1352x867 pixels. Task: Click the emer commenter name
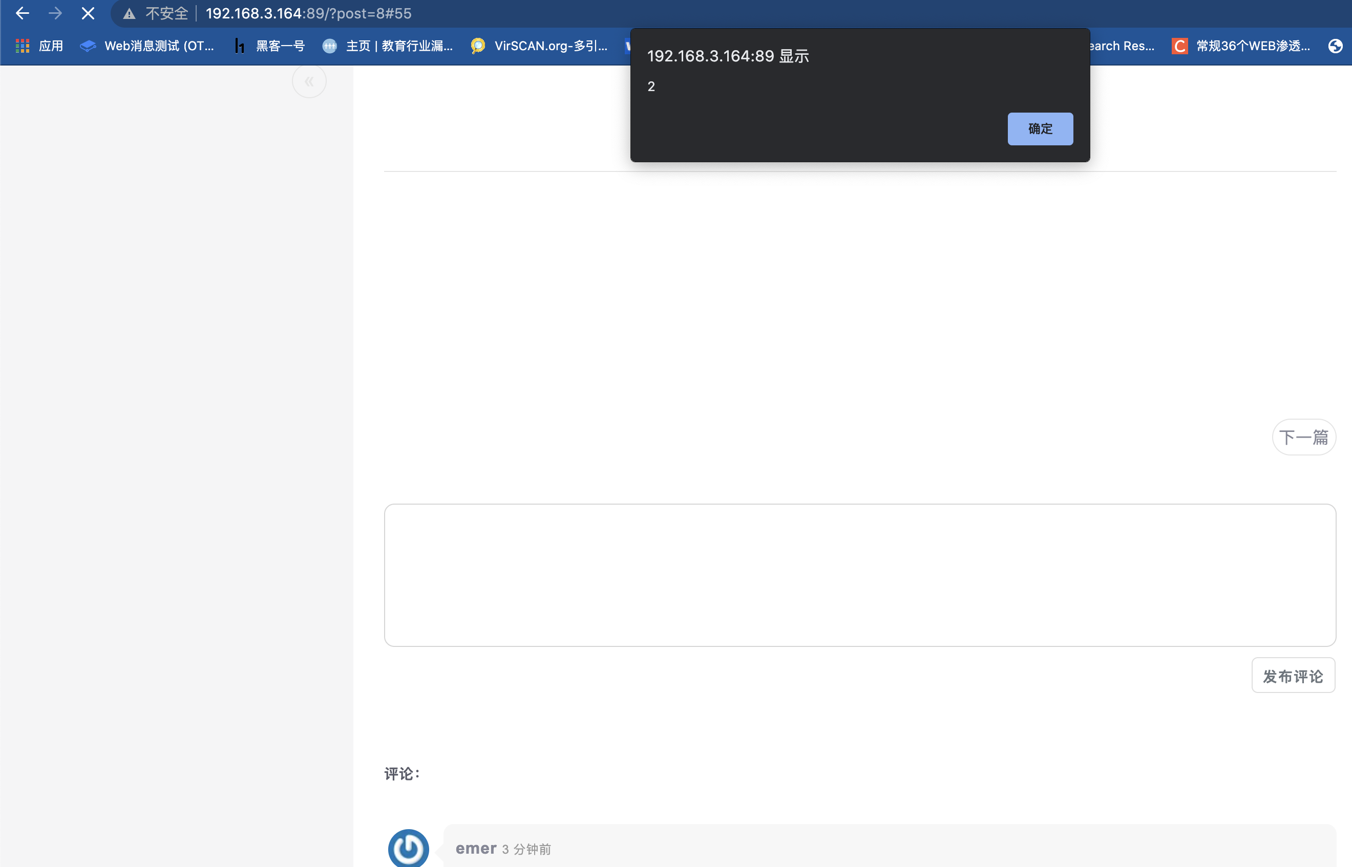coord(476,849)
